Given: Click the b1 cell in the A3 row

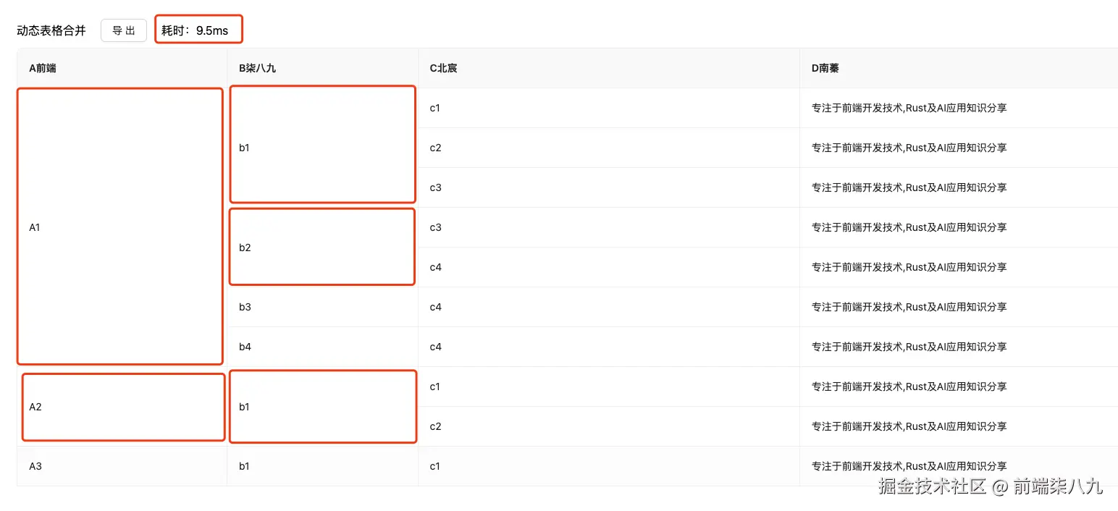Looking at the screenshot, I should click(245, 466).
